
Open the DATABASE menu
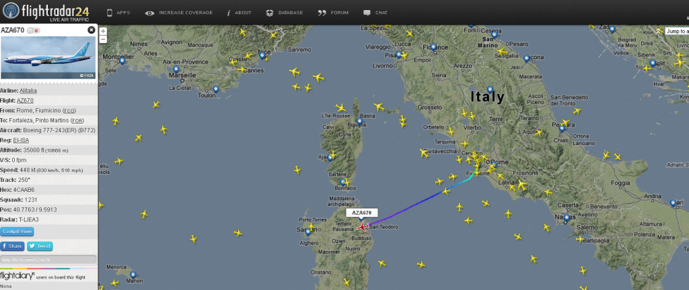tap(285, 13)
